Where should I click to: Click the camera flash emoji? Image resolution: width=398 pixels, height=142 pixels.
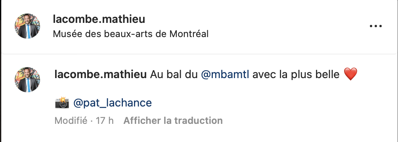pos(62,103)
